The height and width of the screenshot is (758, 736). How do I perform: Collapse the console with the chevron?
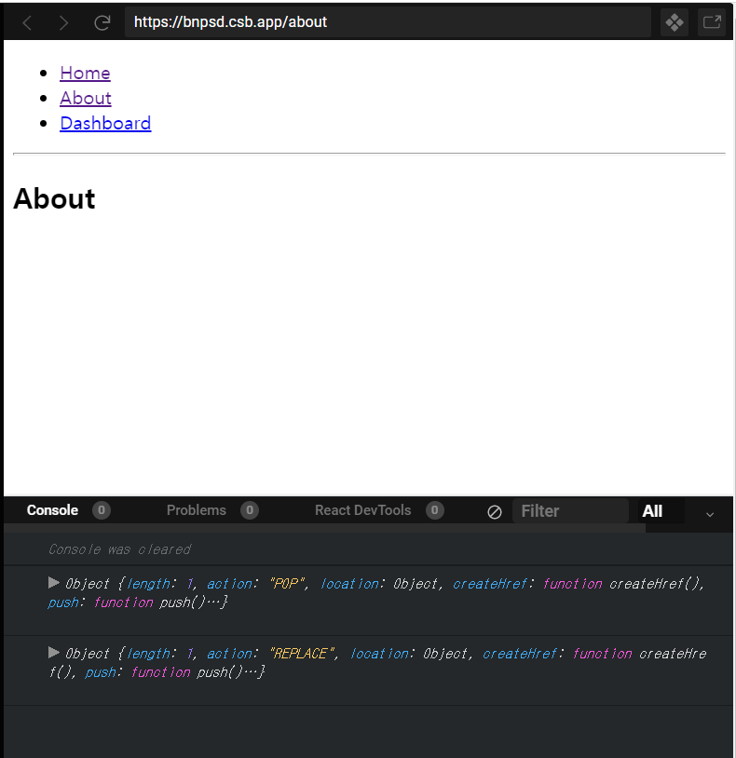click(709, 514)
